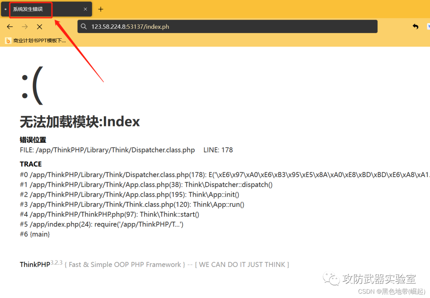This screenshot has height=298, width=430.
Task: Click the TRACE heading
Action: tap(31, 164)
